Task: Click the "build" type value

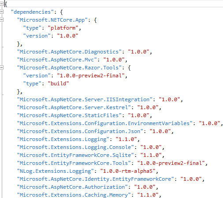Action: click(58, 84)
